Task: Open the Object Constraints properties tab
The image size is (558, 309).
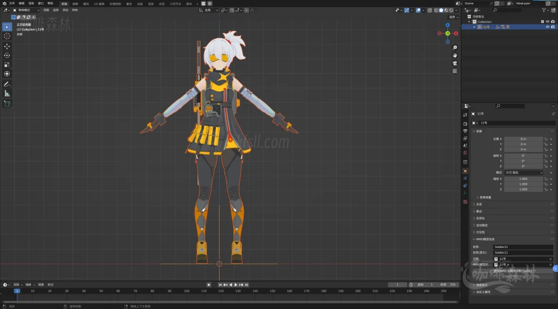Action: (465, 185)
